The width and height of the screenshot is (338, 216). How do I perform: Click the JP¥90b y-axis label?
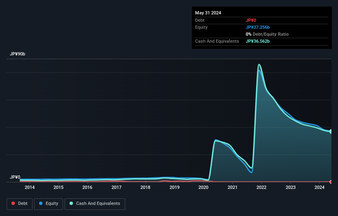[17, 54]
